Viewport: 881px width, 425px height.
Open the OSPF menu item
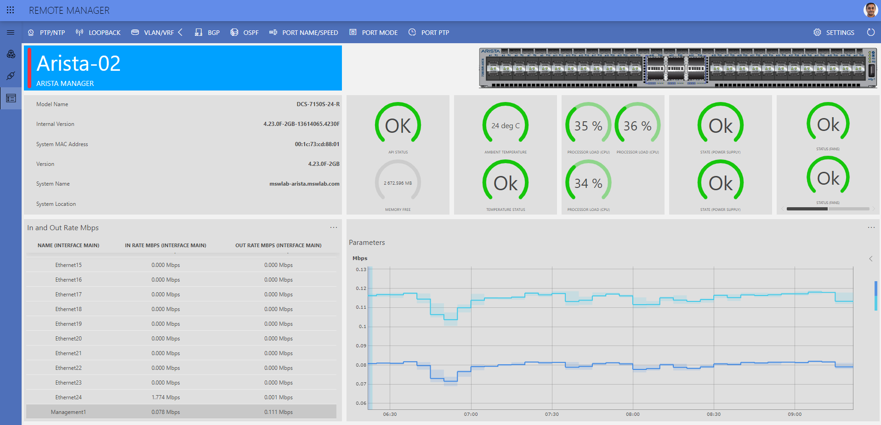[x=245, y=33]
